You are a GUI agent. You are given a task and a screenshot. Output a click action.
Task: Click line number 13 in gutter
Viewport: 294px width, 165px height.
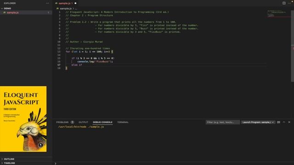[59, 52]
